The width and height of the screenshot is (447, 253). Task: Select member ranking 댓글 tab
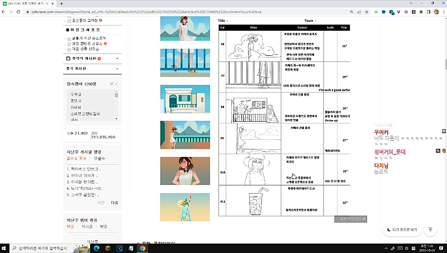(x=70, y=227)
